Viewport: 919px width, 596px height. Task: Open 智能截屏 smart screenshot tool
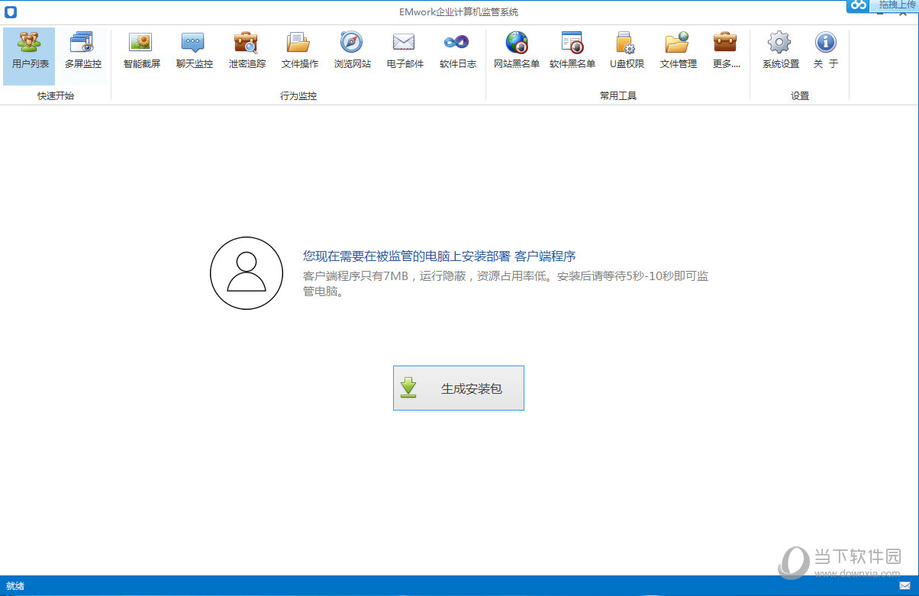(x=142, y=52)
